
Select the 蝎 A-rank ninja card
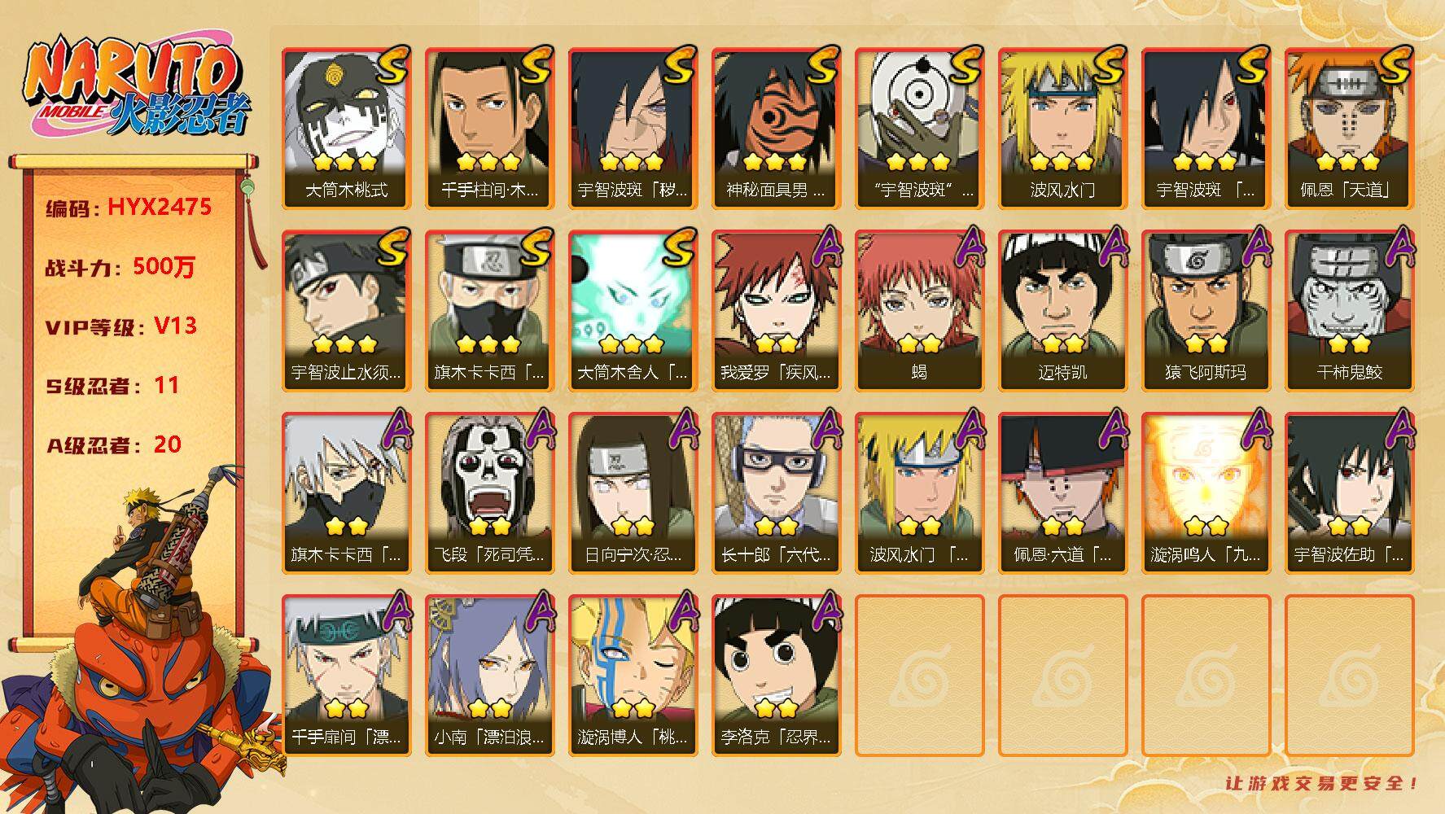point(919,311)
